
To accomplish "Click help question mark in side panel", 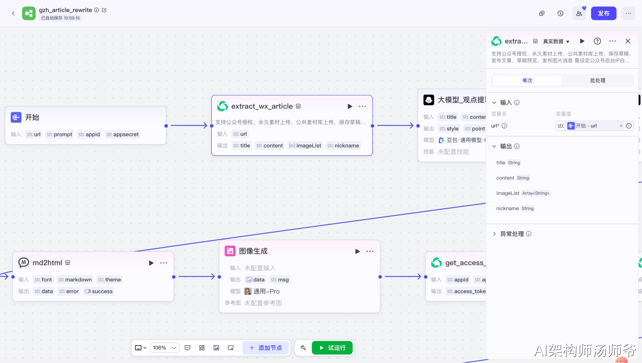I will (597, 41).
